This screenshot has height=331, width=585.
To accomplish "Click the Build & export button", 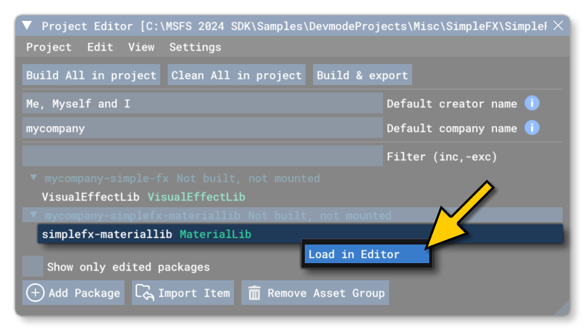I will coord(362,75).
